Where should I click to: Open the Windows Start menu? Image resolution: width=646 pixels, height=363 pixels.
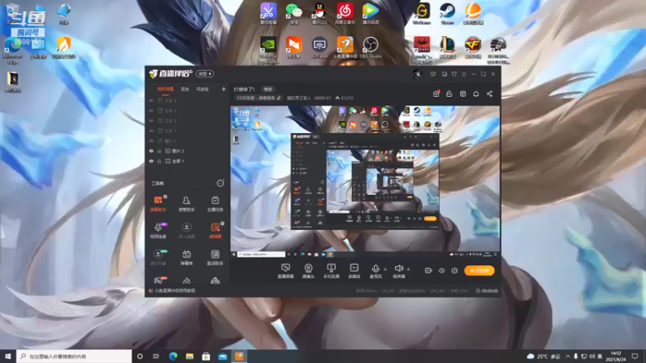(8, 356)
